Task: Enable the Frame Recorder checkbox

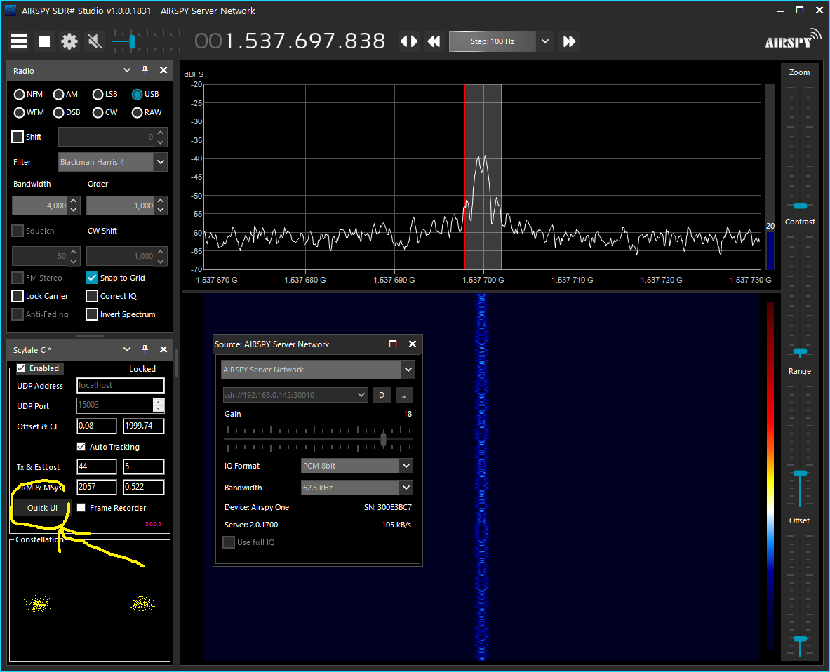Action: pos(81,507)
